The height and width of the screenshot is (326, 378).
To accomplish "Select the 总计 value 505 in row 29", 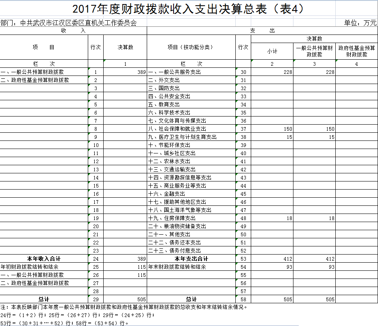I will pos(125,299).
